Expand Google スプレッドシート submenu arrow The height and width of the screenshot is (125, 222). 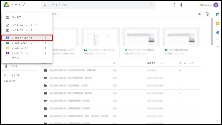pos(46,43)
